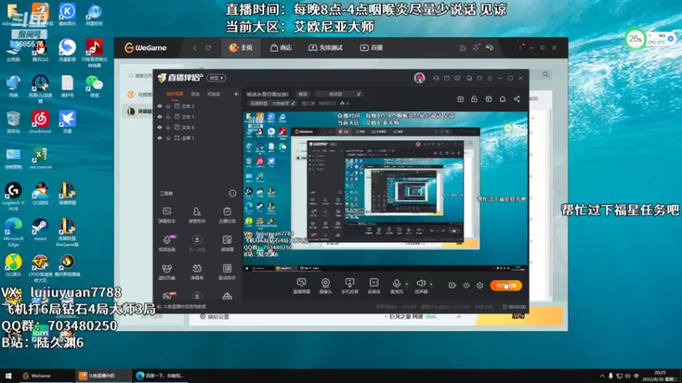Open the 商店 tab in WeGame
The width and height of the screenshot is (682, 383).
coord(281,48)
